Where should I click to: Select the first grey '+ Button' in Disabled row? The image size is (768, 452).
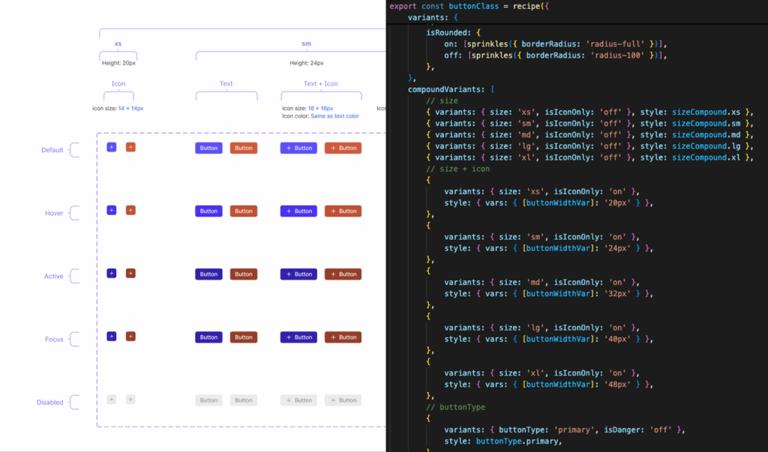pos(298,400)
